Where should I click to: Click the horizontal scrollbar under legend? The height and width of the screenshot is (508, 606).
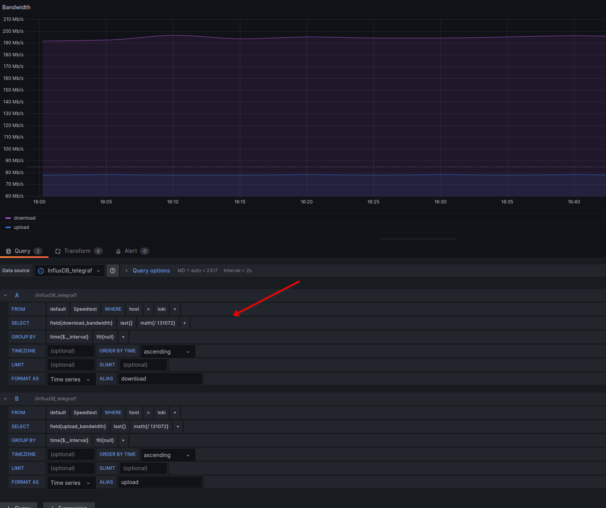tap(417, 239)
